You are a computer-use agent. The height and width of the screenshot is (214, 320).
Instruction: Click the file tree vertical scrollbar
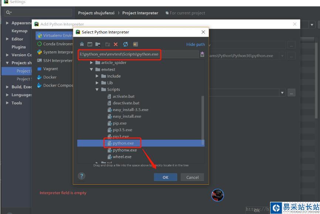pos(202,120)
